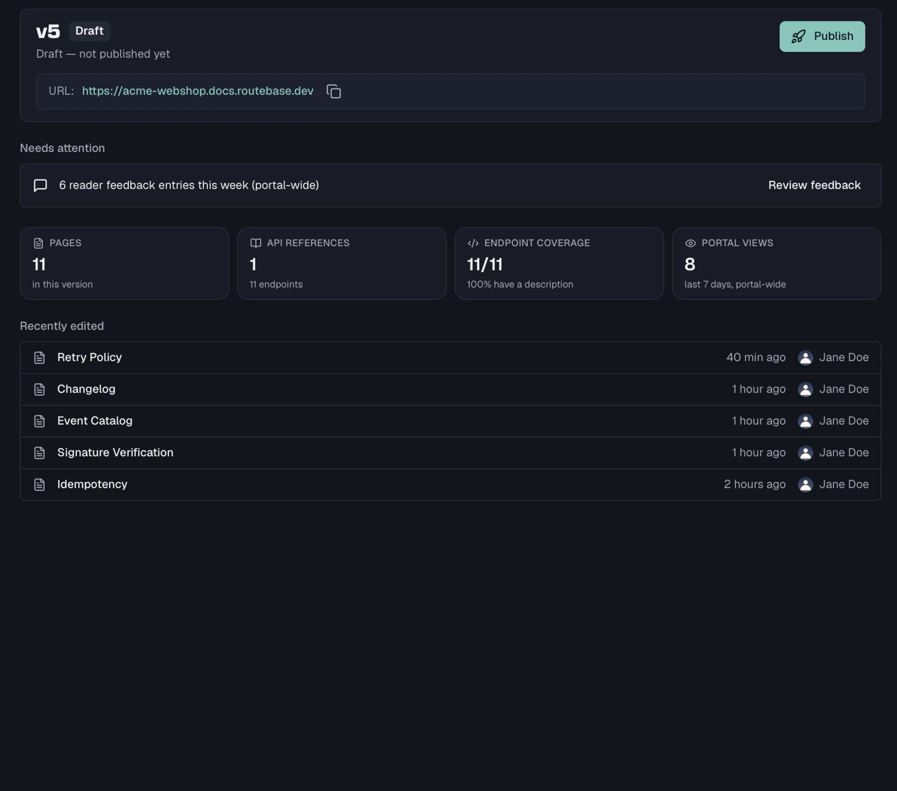Click the Publish button
This screenshot has height=791, width=897.
[822, 36]
